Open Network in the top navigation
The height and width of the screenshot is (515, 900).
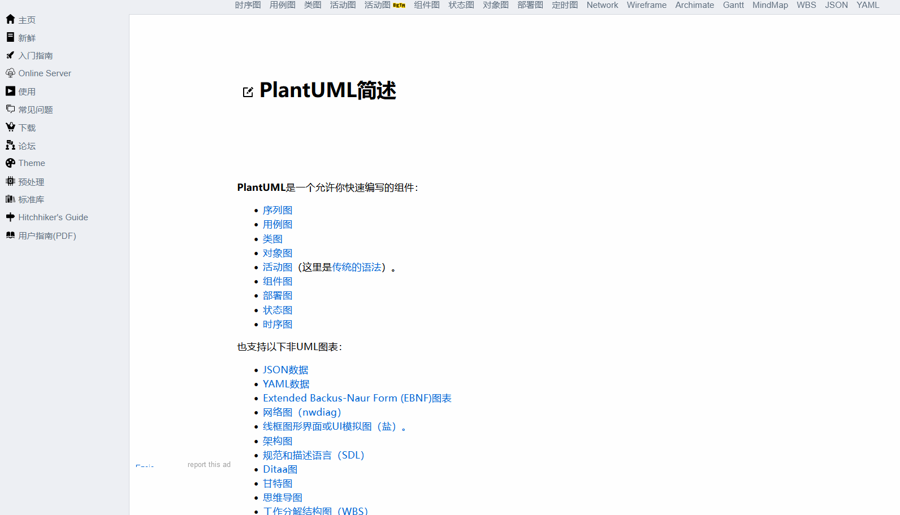602,5
